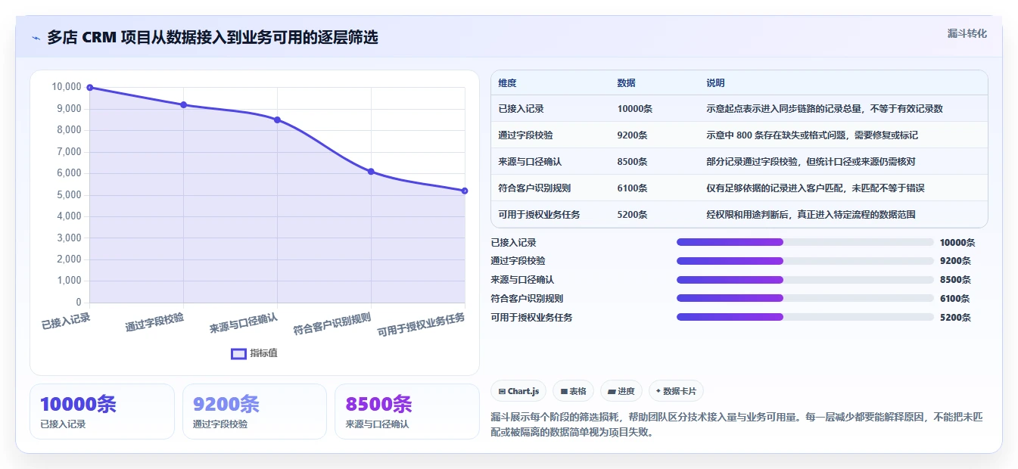The width and height of the screenshot is (1018, 469).
Task: Click the x-axis label 符合客户识别规则
Action: [x=332, y=324]
